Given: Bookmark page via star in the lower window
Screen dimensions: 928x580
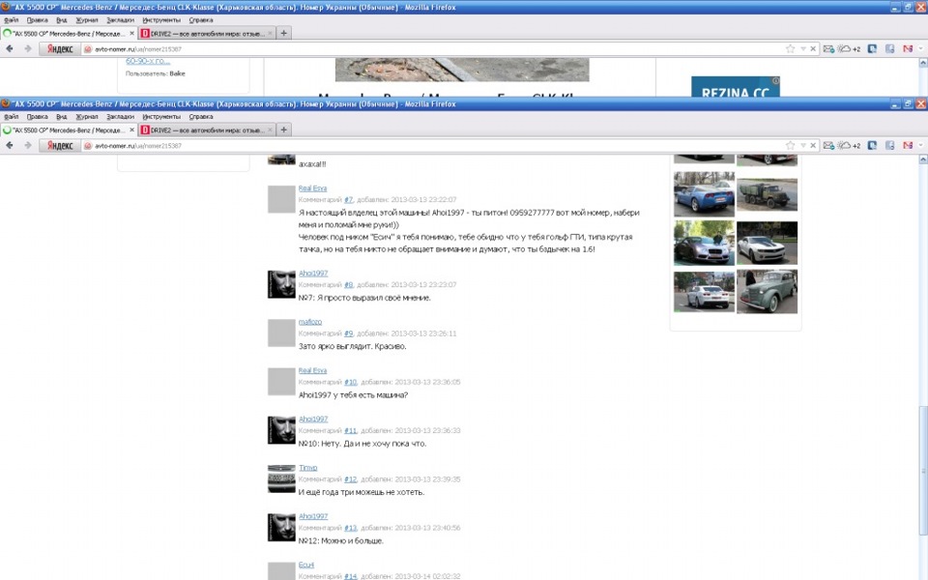Looking at the screenshot, I should coord(790,145).
